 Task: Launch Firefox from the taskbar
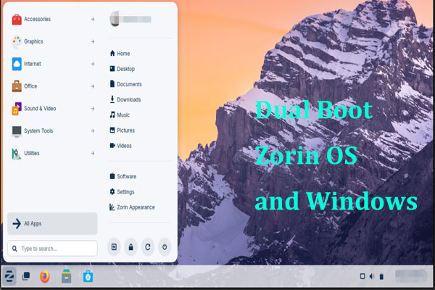click(45, 276)
